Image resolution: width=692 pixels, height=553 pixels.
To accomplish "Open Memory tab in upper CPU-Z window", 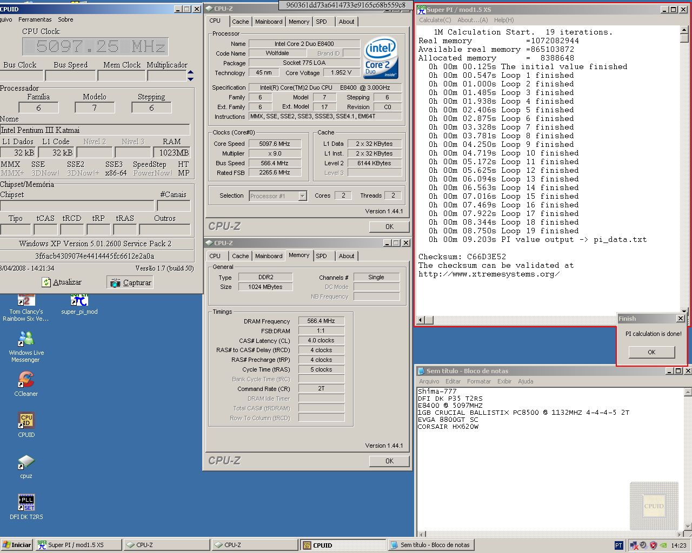I will coord(299,22).
